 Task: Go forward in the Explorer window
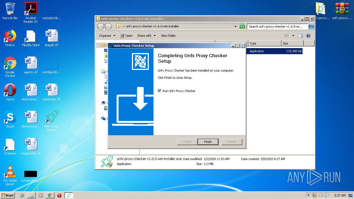click(x=108, y=27)
